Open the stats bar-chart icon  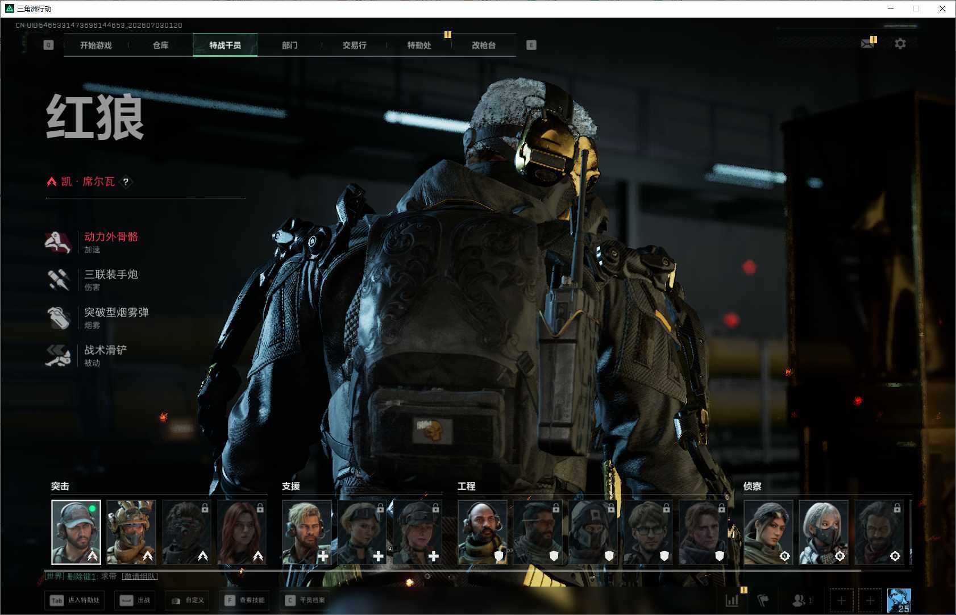coord(732,600)
